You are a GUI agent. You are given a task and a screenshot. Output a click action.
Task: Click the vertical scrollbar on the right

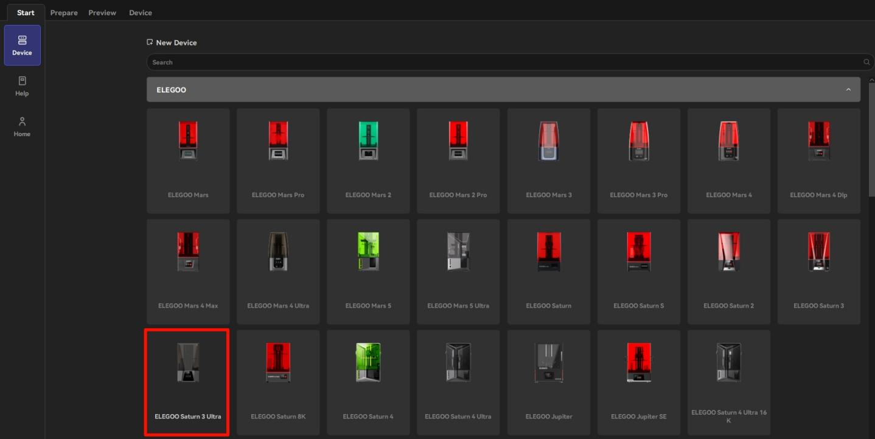(x=871, y=140)
